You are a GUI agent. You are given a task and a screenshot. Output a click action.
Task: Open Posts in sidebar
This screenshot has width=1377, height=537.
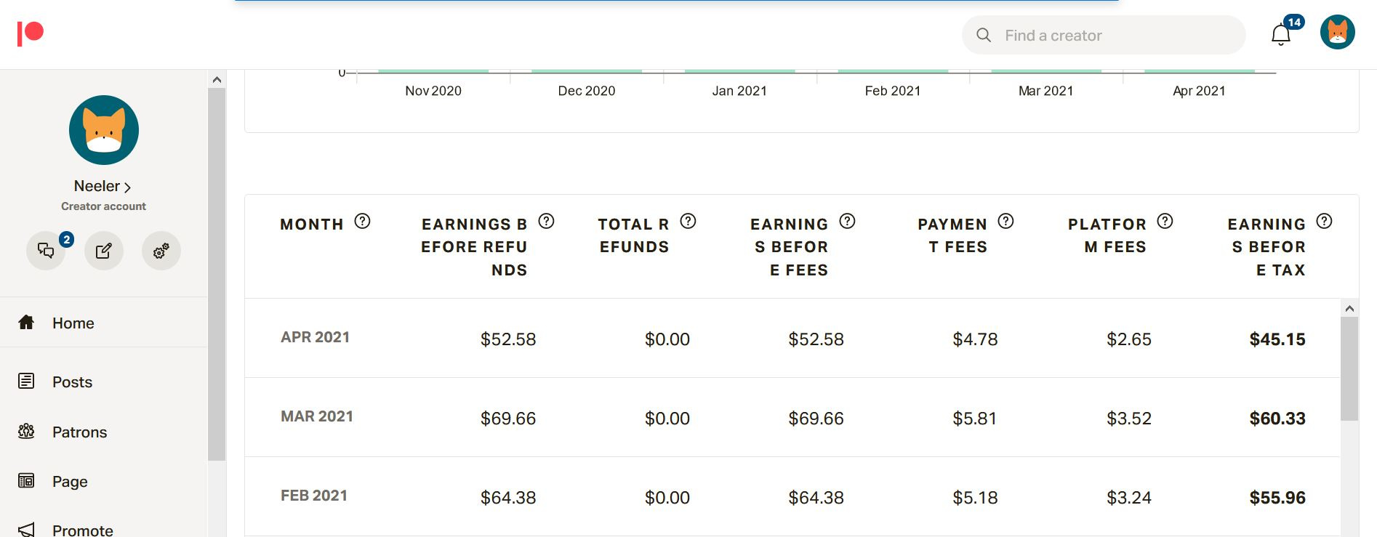(x=72, y=381)
